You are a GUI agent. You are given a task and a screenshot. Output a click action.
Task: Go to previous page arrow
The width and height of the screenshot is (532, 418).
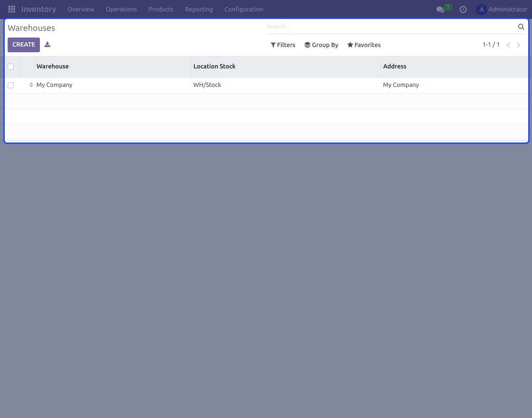click(508, 45)
